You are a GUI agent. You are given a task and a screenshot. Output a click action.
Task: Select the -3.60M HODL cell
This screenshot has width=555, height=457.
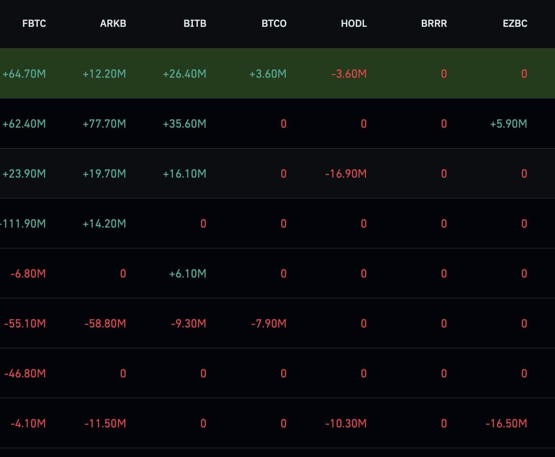349,74
